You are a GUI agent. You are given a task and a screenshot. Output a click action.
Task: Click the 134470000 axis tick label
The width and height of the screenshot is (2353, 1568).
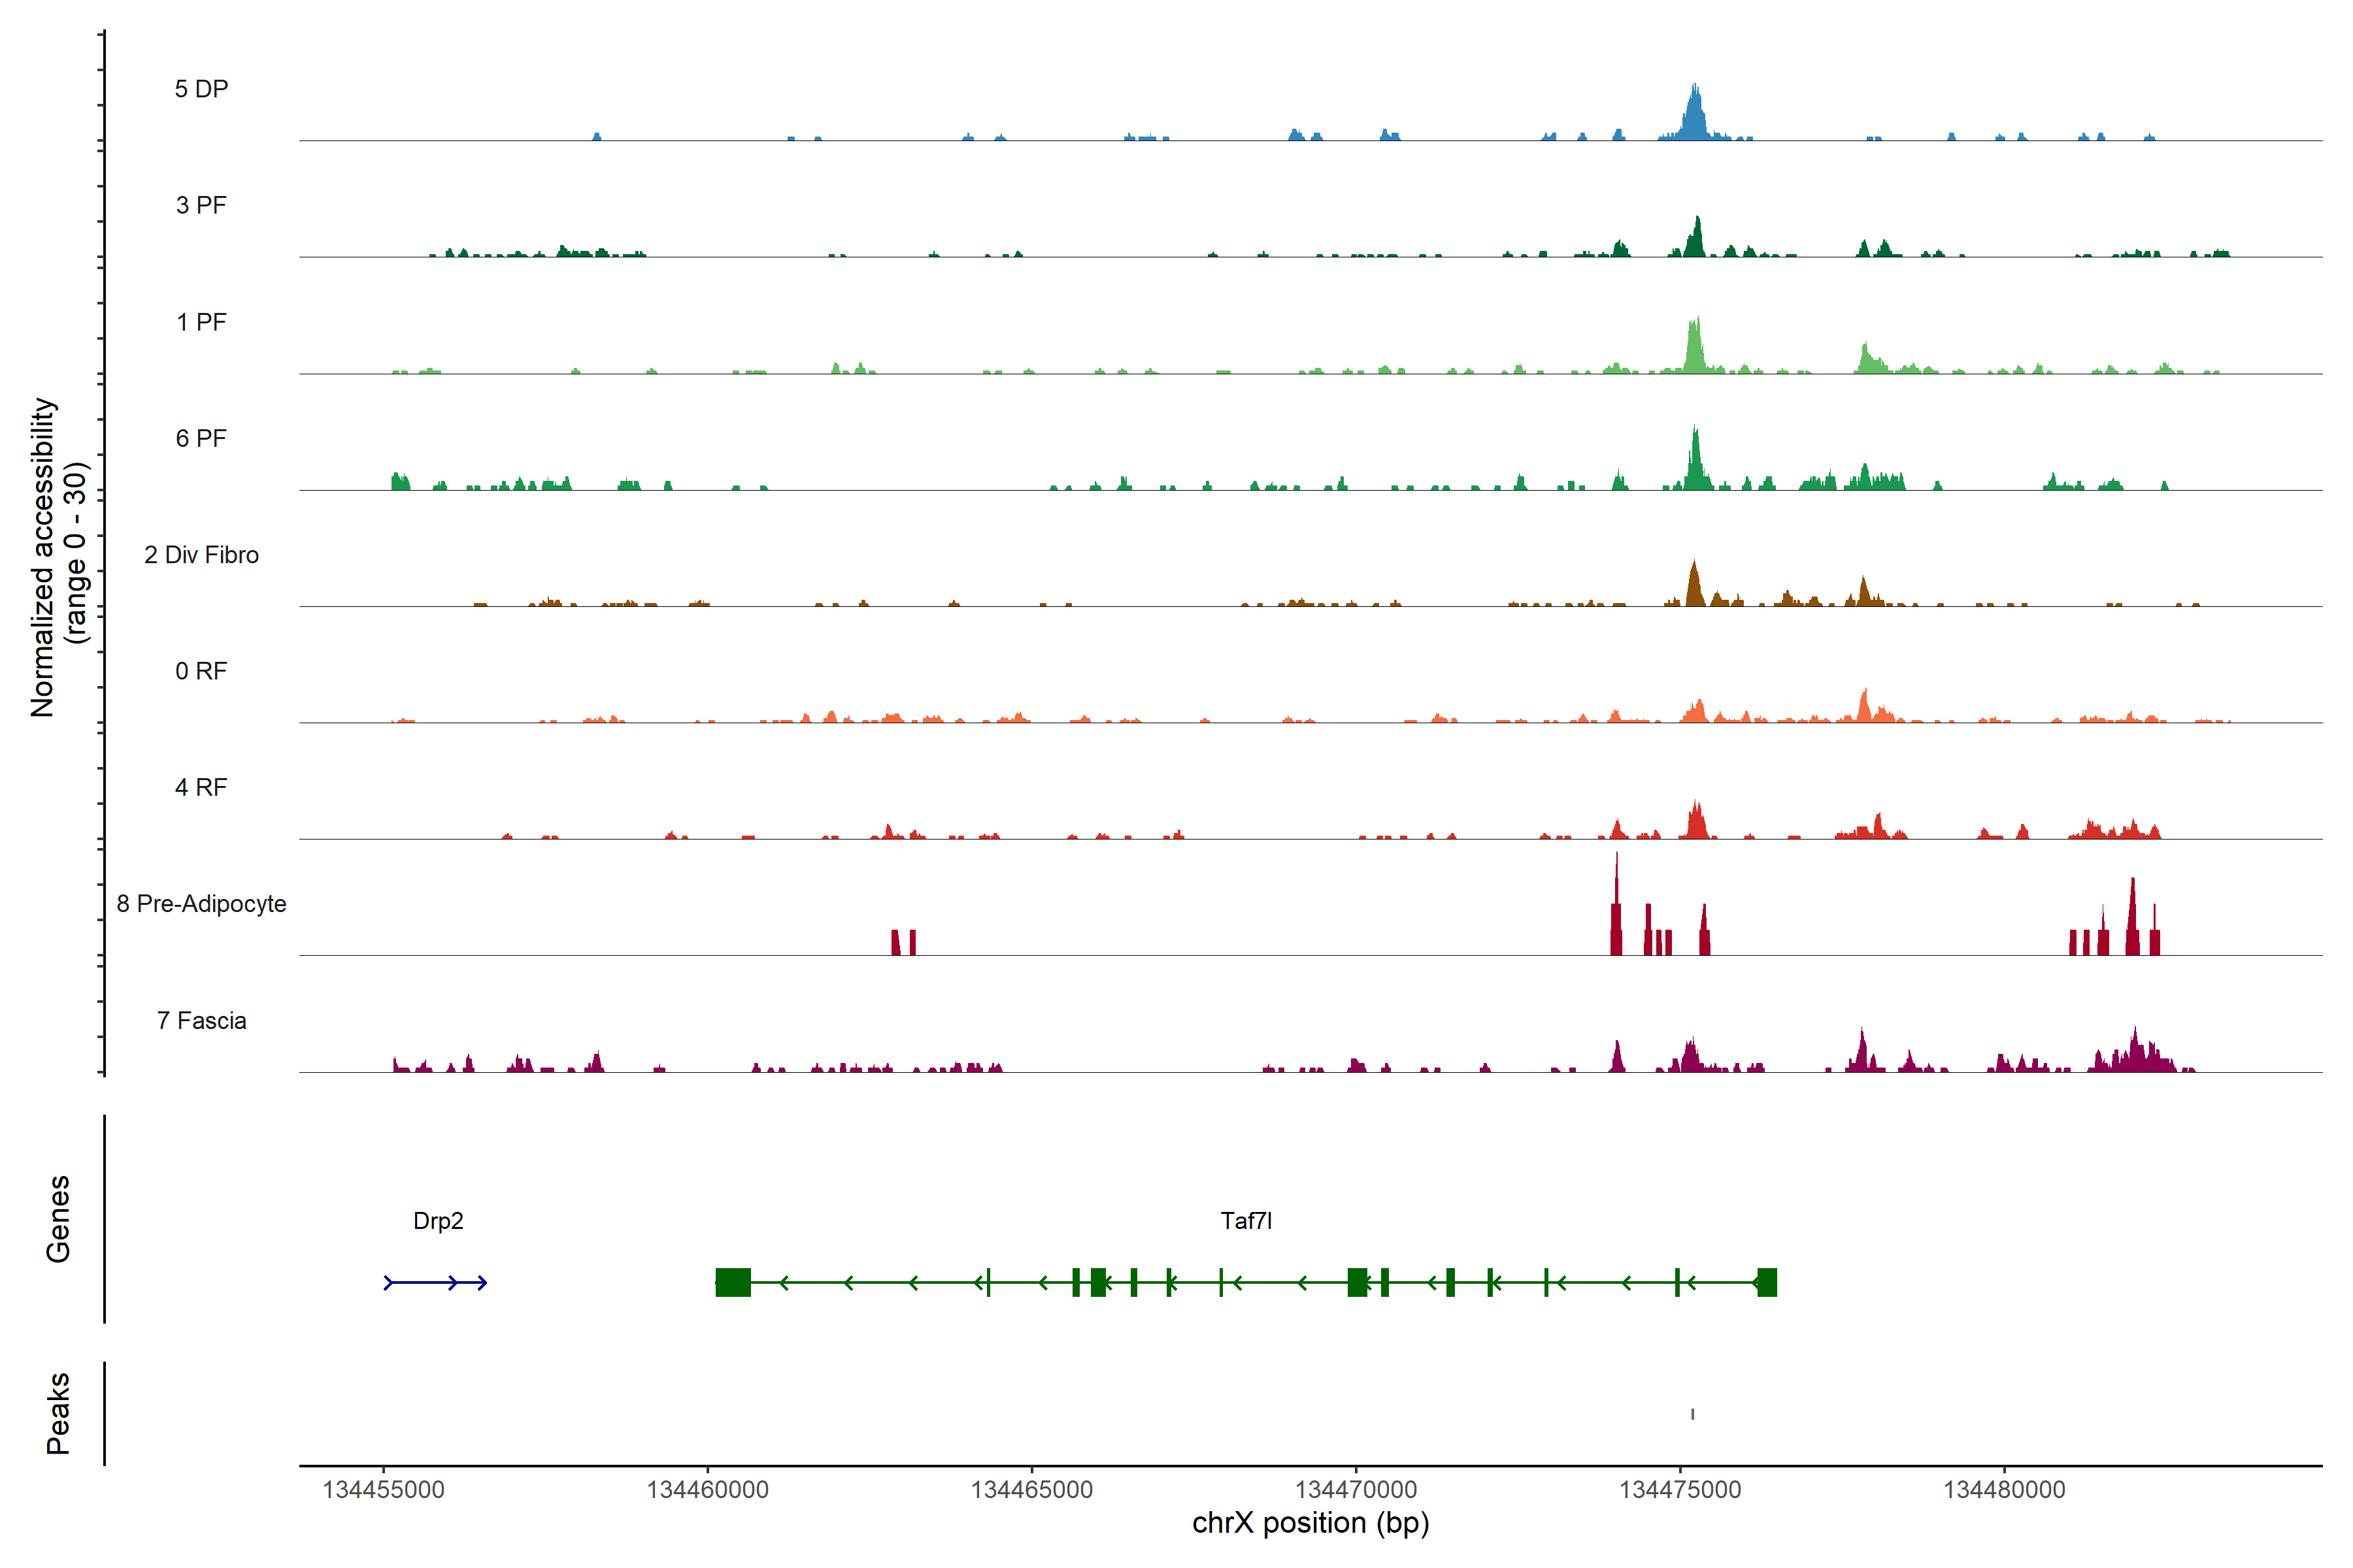(x=1356, y=1490)
